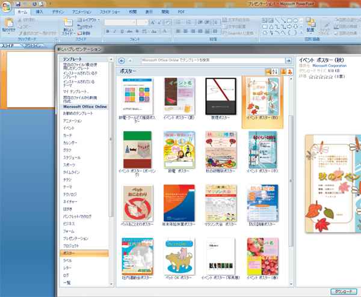Image resolution: width=361 pixels, height=297 pixels.
Task: Select the 社内運動会 poster thumbnail
Action: point(137,257)
